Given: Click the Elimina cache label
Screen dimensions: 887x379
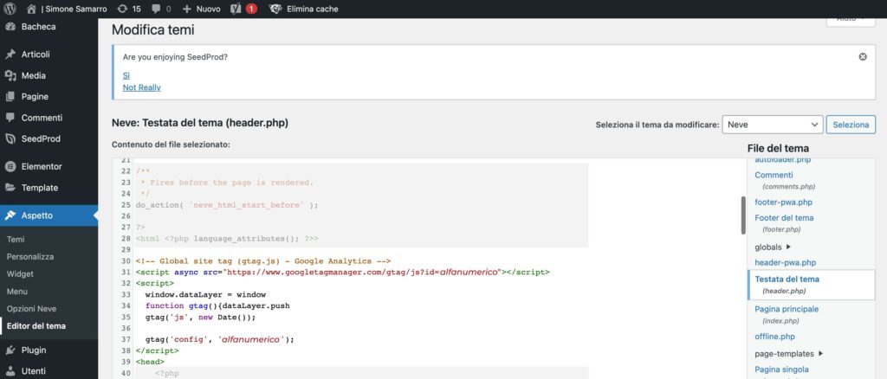Looking at the screenshot, I should tap(312, 9).
